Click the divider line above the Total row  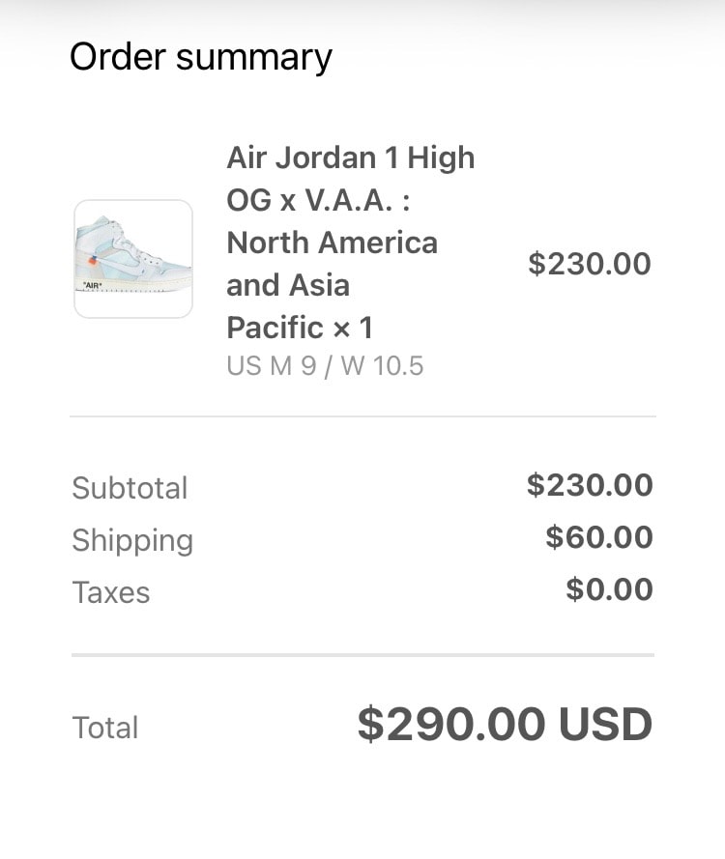point(362,655)
